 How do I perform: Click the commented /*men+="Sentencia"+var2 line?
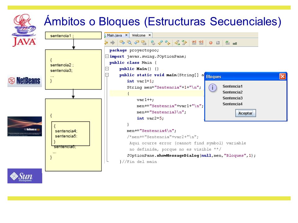point(163,137)
